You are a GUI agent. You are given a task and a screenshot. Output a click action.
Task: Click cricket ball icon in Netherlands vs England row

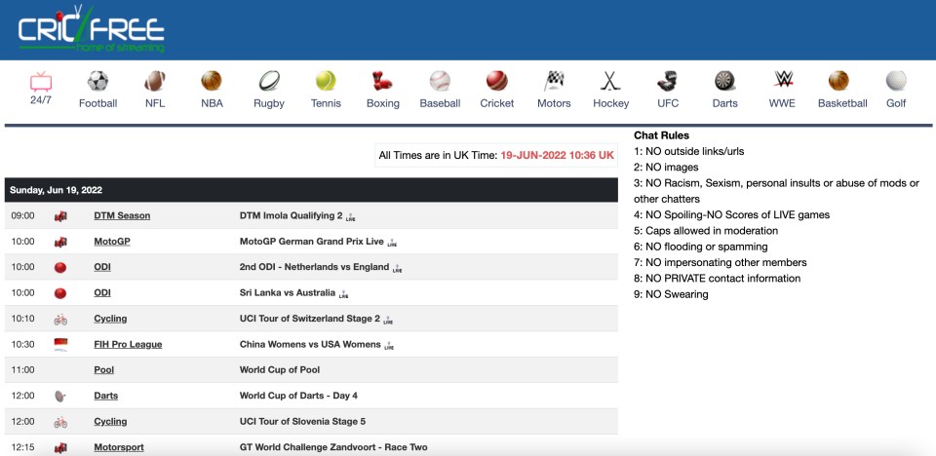click(x=60, y=268)
